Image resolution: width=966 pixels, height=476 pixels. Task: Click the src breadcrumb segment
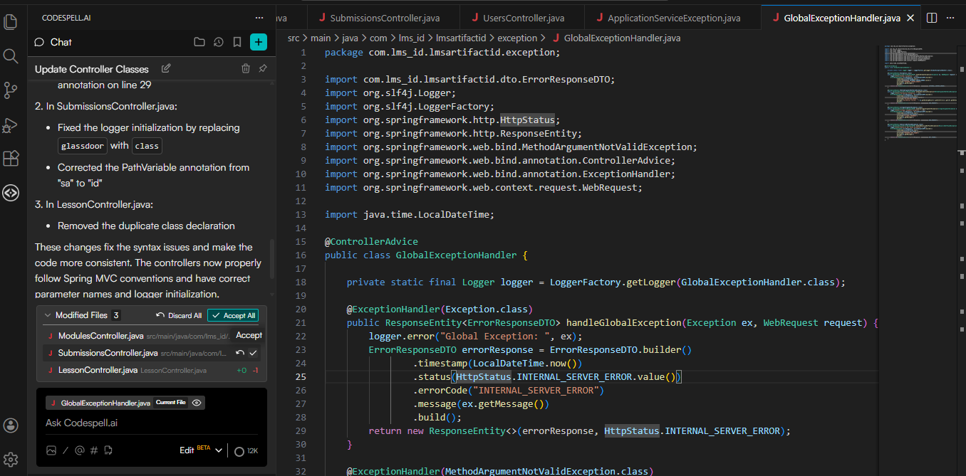[x=294, y=38]
